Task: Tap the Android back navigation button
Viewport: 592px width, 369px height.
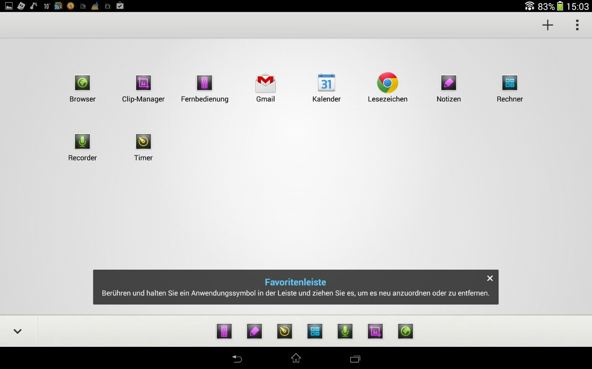Action: pos(237,359)
